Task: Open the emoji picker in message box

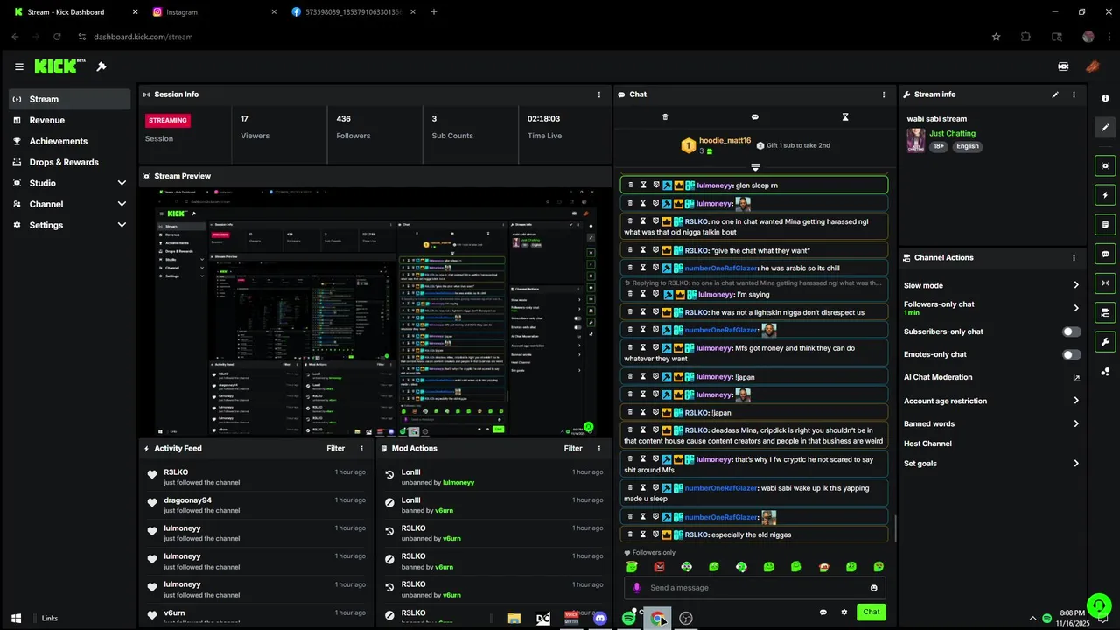Action: click(873, 588)
